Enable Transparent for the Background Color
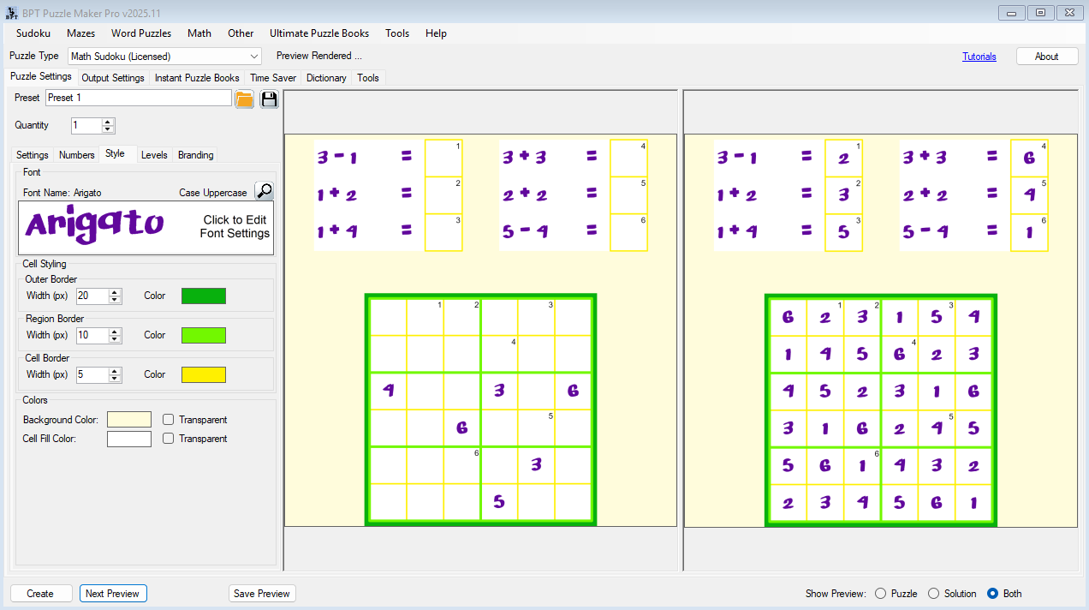The width and height of the screenshot is (1089, 610). tap(168, 419)
